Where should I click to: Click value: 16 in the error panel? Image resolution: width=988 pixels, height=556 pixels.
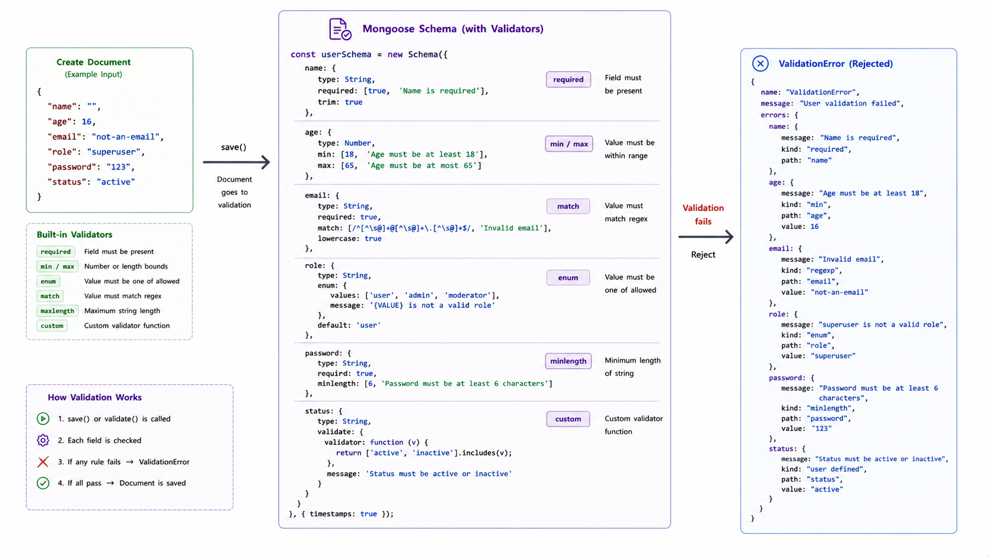[x=799, y=226]
